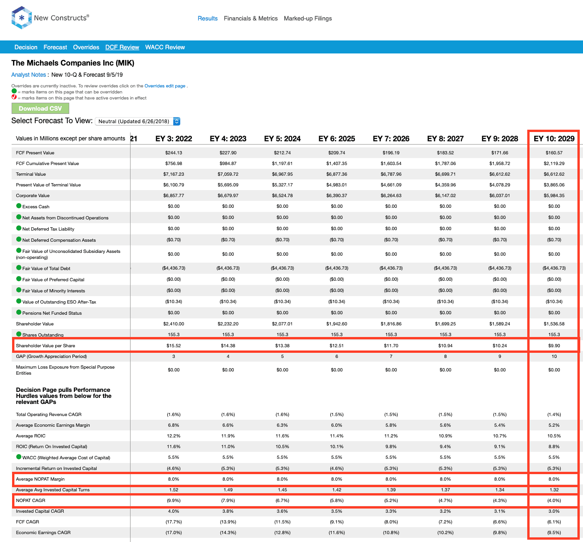Click the Download CSV button
The image size is (583, 542).
pos(40,108)
